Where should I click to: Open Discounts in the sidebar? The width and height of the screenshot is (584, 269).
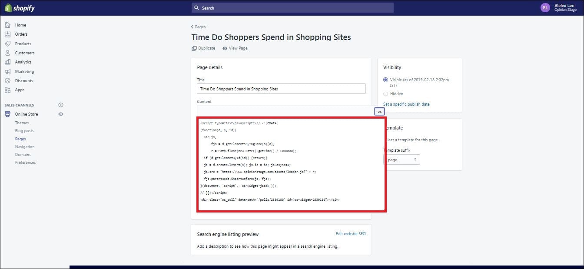tap(24, 80)
